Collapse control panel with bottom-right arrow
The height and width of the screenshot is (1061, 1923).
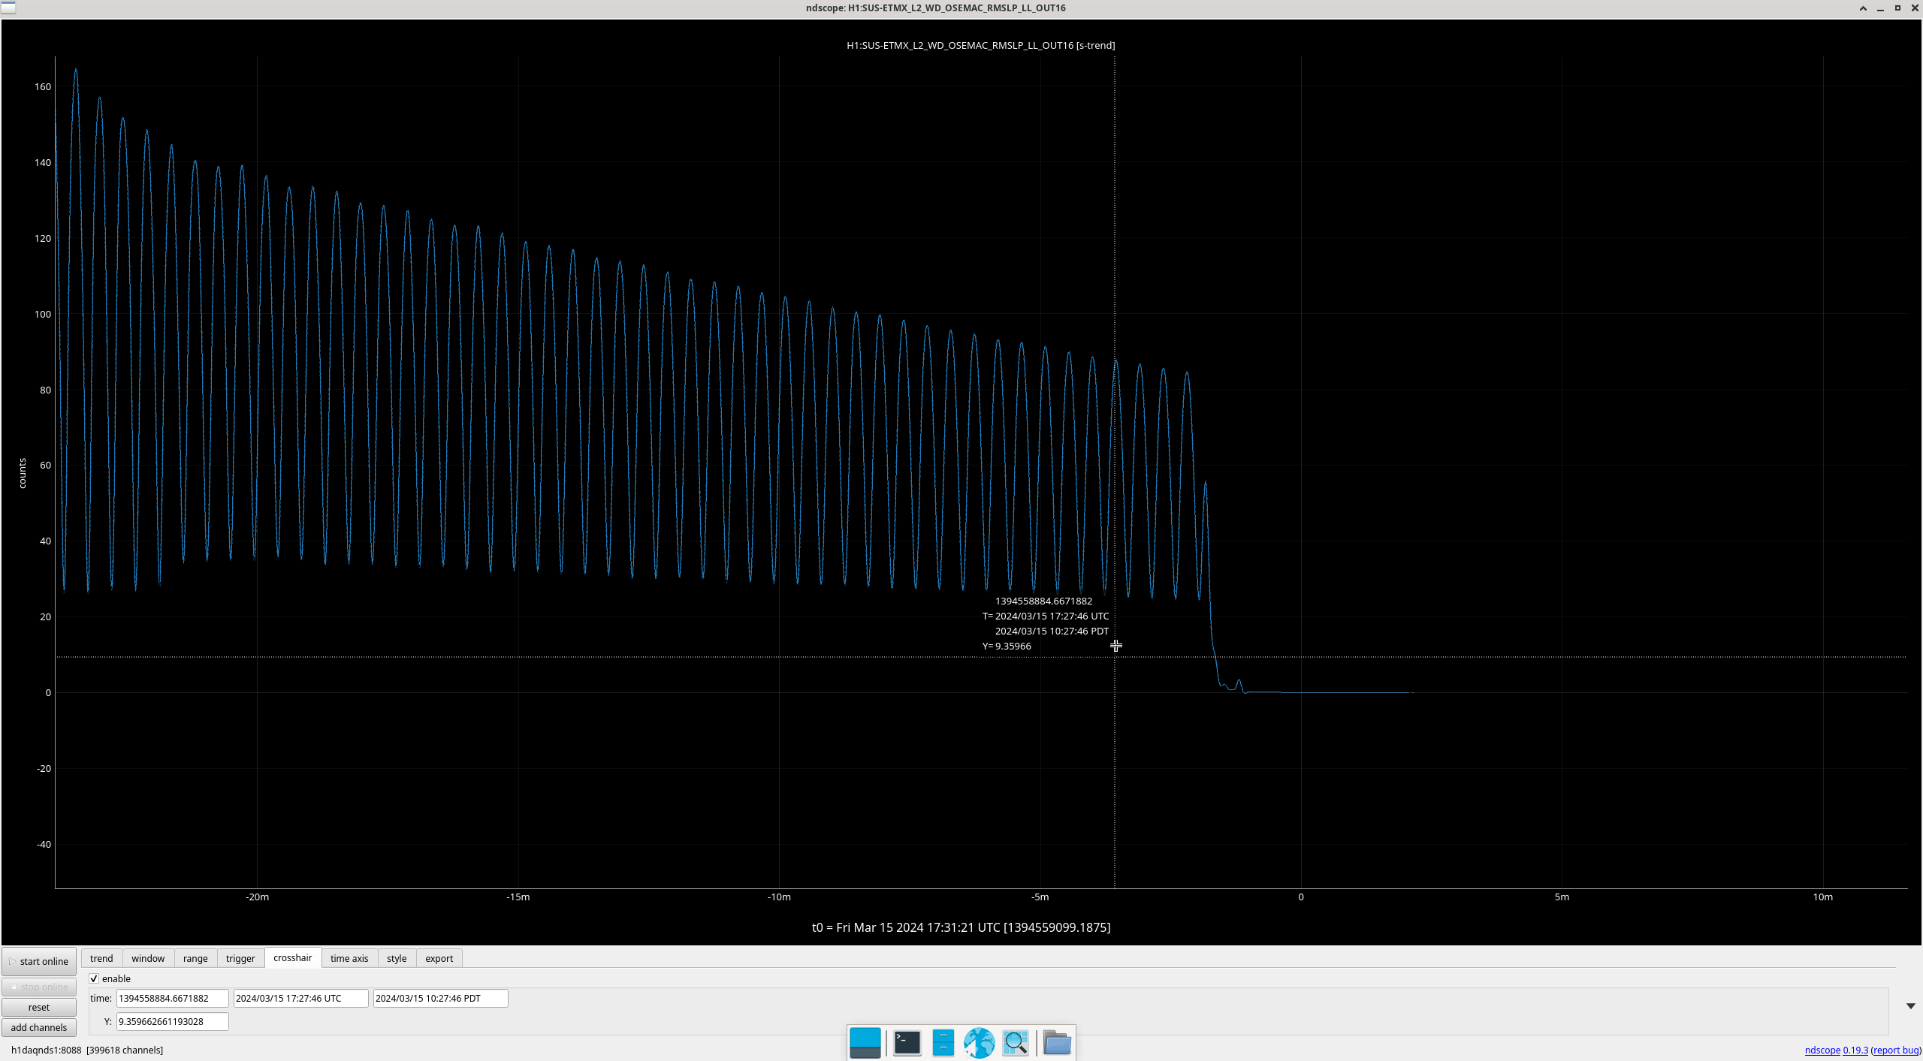tap(1910, 1006)
